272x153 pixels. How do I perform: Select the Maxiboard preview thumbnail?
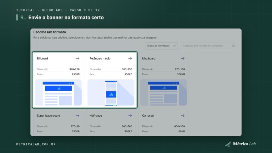[163, 92]
